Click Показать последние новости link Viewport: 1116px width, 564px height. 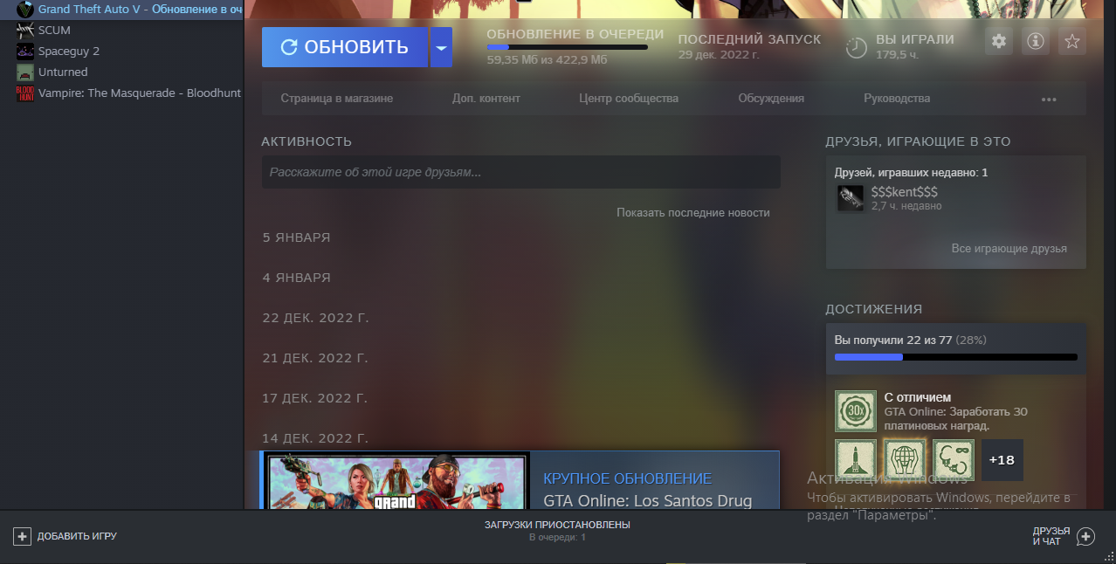click(692, 212)
